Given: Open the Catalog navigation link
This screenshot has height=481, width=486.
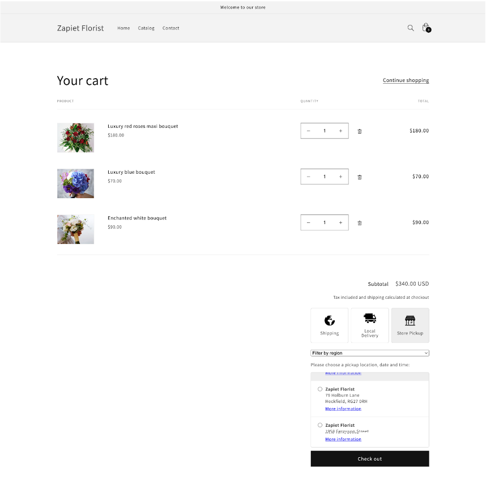Looking at the screenshot, I should 146,28.
